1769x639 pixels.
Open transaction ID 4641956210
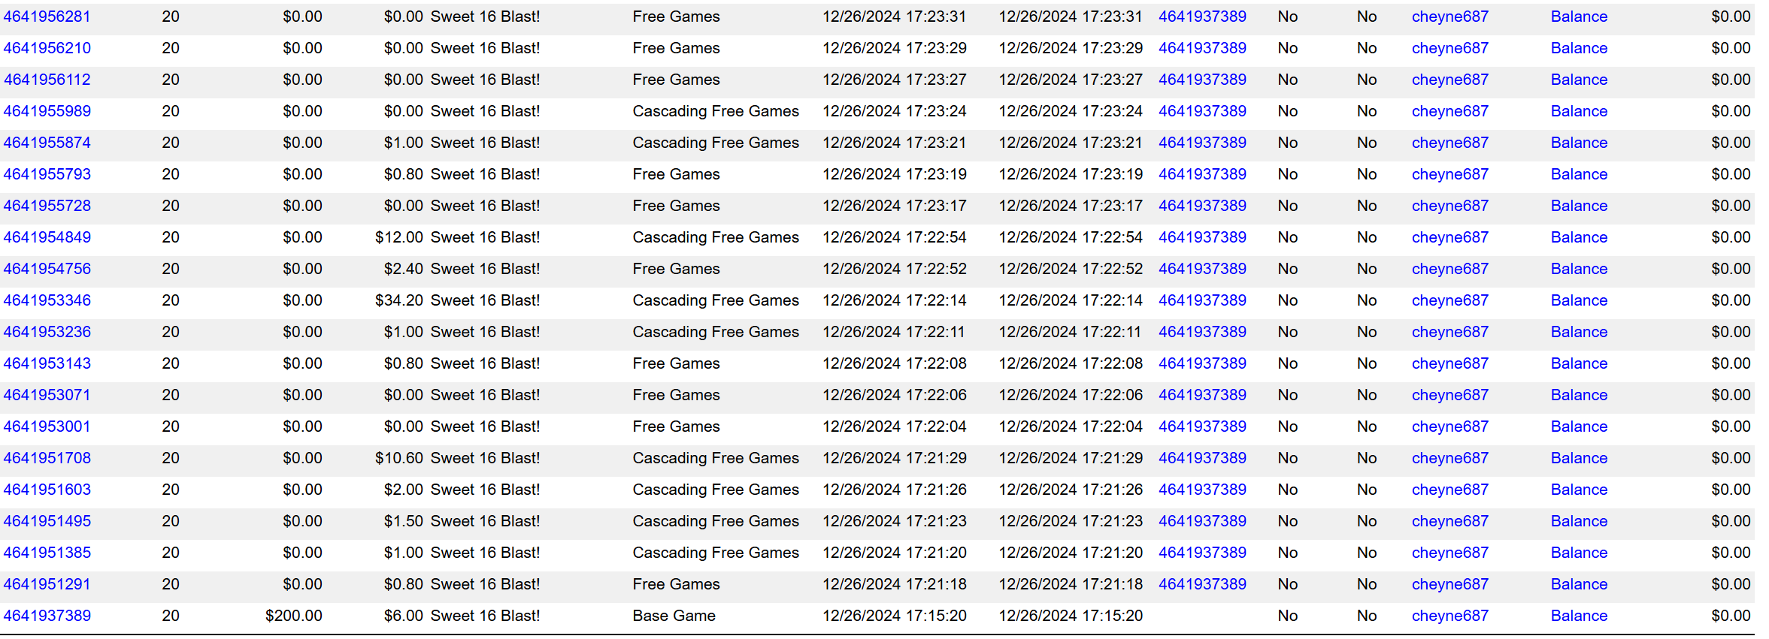(x=47, y=48)
